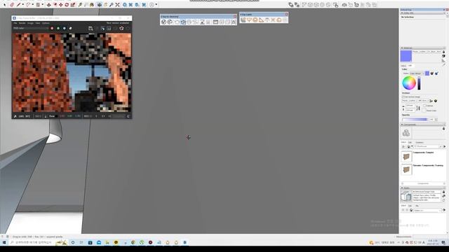Screen dimensions: 449x252
Task: Click Create Material icon in Materials panel
Action: 443,56
